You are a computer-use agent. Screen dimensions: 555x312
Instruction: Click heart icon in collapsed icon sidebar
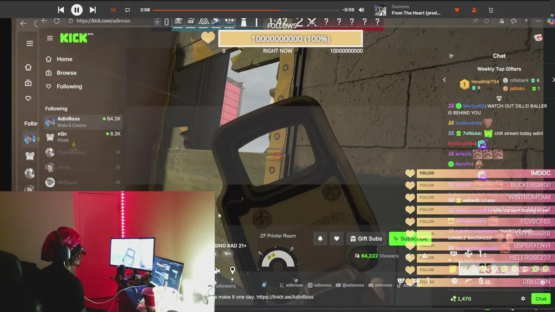28,98
